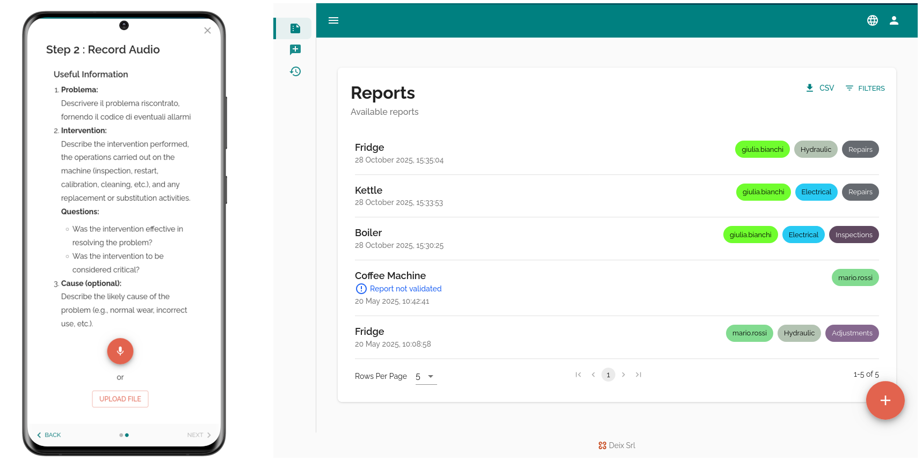Go to the next page arrow

[623, 375]
